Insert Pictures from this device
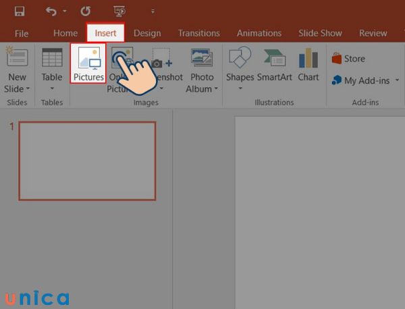405x309 pixels. coord(88,64)
